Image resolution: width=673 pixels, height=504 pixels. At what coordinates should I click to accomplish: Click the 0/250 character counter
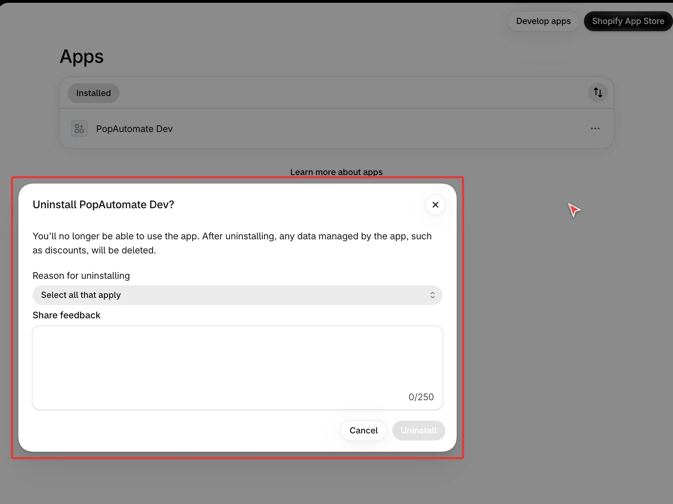pyautogui.click(x=421, y=397)
